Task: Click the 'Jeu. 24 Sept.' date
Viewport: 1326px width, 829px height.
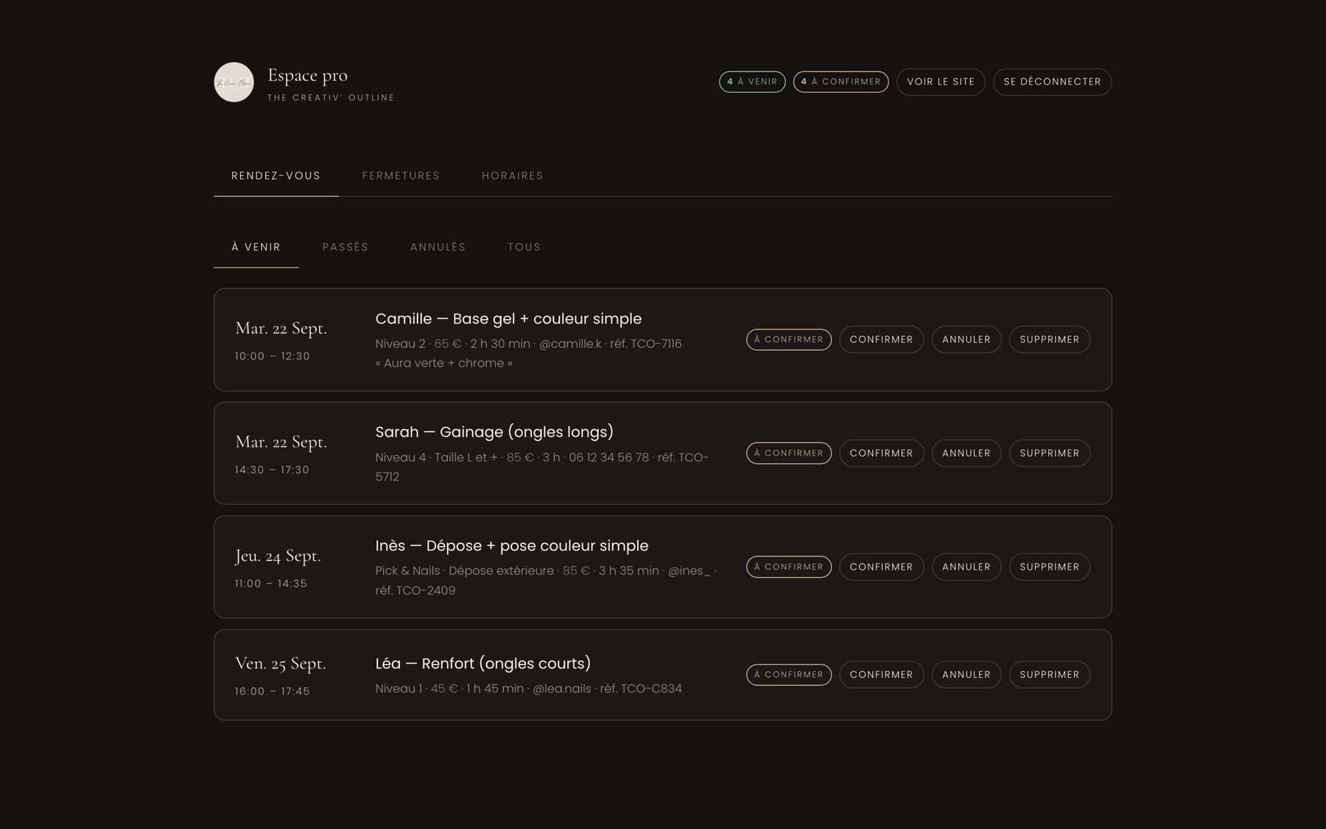Action: pos(278,556)
